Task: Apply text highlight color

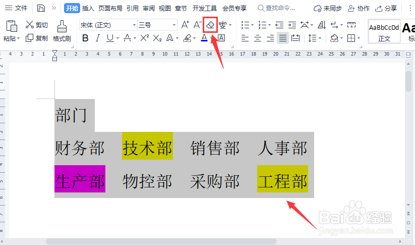Action: (188, 38)
